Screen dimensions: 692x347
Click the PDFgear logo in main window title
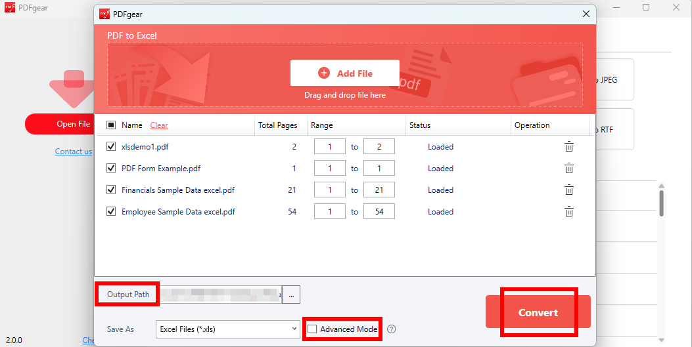click(10, 7)
